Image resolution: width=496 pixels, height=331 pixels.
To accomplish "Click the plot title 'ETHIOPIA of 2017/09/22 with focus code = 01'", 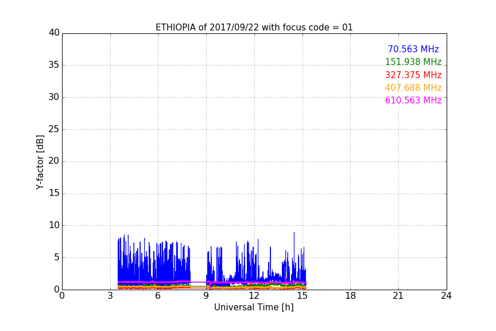I will tap(254, 28).
